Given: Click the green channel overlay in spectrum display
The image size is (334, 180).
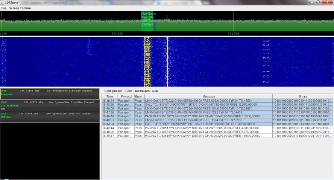Looking at the screenshot, I should tap(147, 21).
